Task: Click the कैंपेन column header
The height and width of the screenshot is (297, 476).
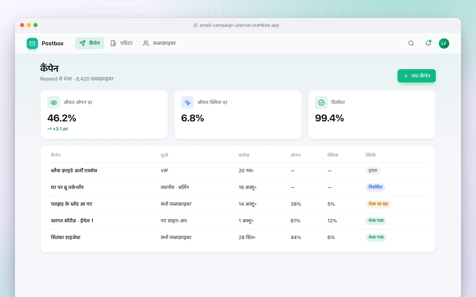Action: (x=56, y=155)
